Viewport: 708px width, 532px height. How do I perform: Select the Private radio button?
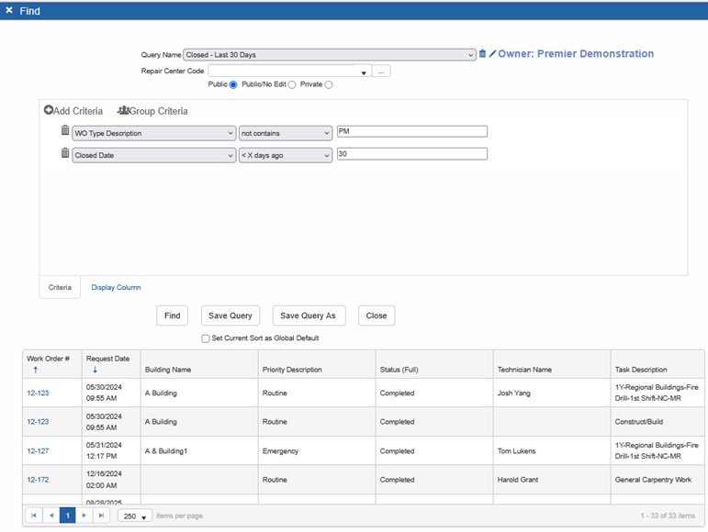pyautogui.click(x=329, y=85)
